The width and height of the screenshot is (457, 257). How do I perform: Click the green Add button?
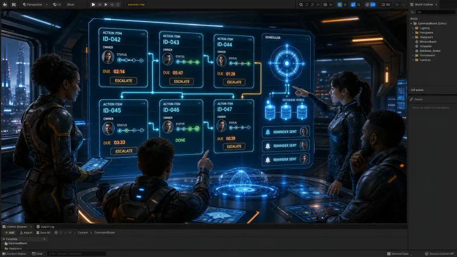click(10, 232)
